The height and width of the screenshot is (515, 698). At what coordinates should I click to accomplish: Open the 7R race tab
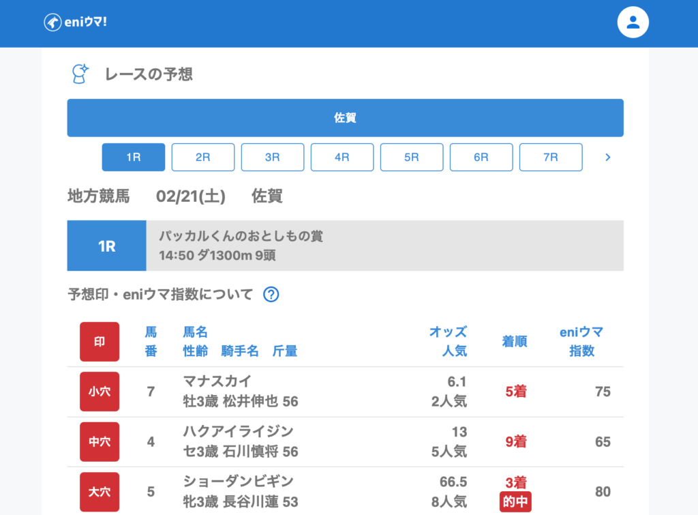tap(551, 157)
